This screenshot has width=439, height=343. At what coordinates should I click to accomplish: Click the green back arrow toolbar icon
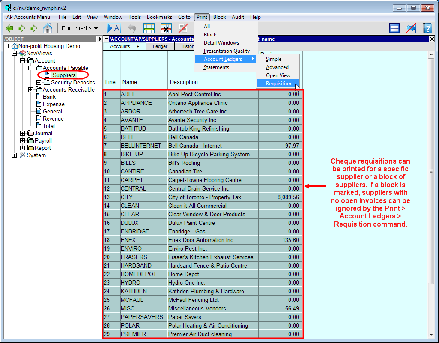[x=9, y=28]
